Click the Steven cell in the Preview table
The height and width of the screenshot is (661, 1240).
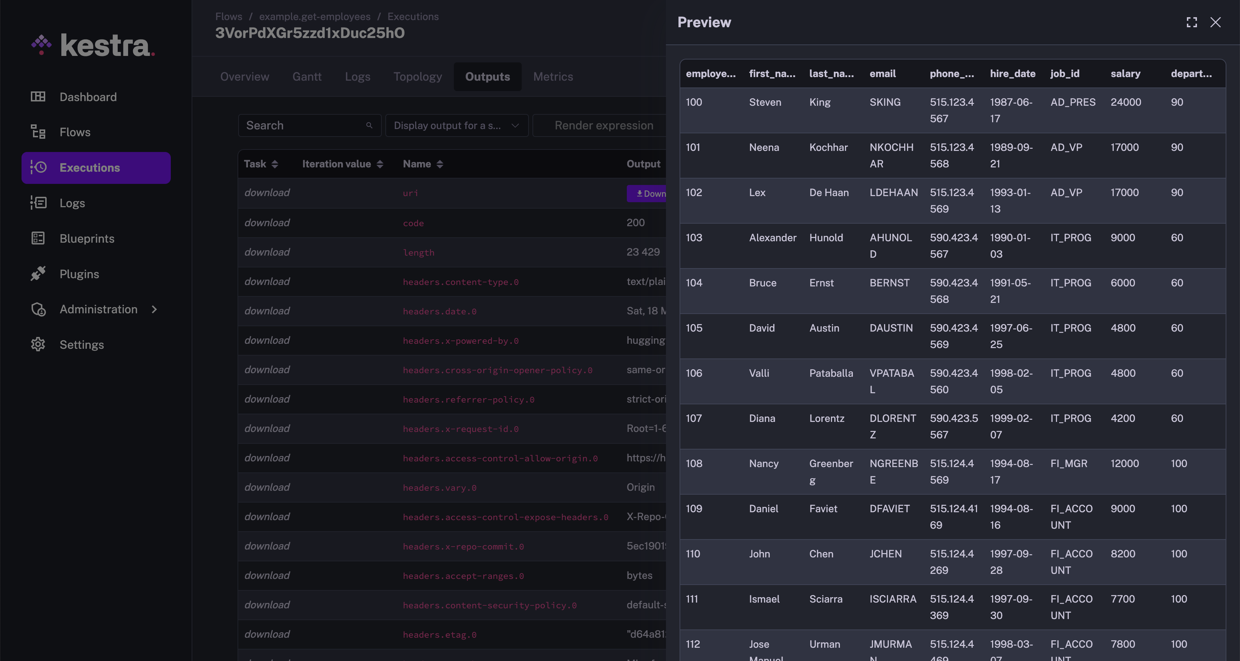click(765, 102)
